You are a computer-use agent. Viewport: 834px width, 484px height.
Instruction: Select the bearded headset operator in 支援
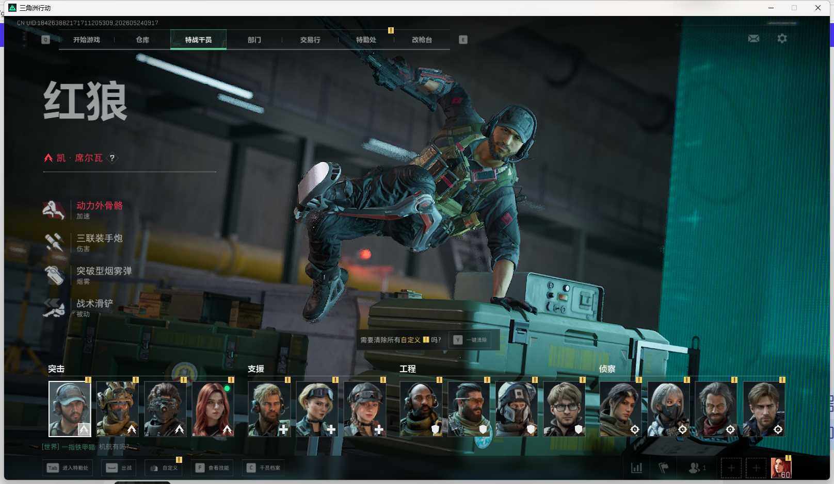point(269,409)
